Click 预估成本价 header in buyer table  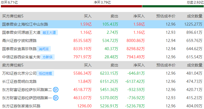166,16
